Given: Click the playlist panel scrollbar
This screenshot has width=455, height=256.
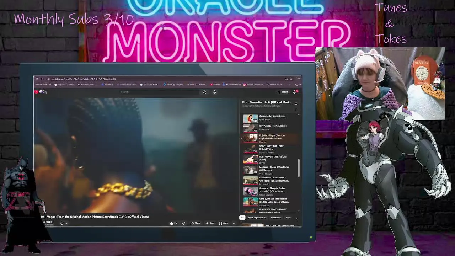Looking at the screenshot, I should click(x=299, y=168).
